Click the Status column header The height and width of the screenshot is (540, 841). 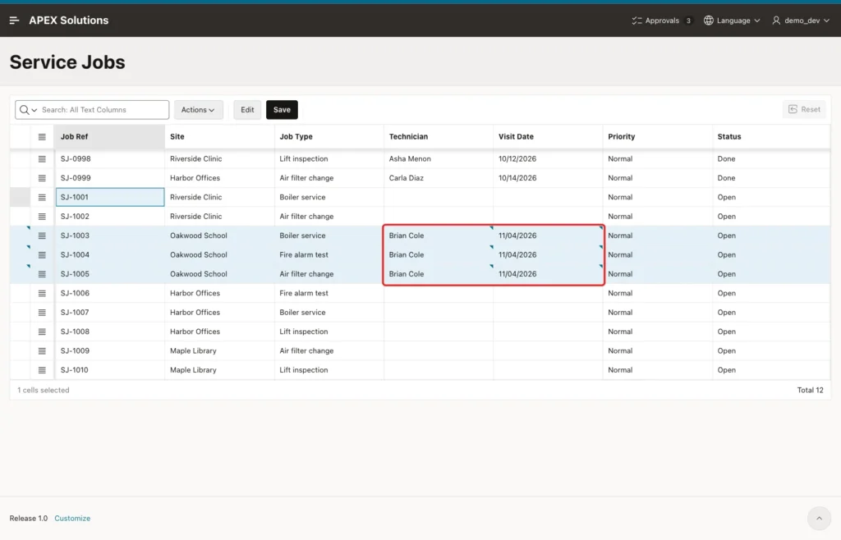tap(771, 136)
